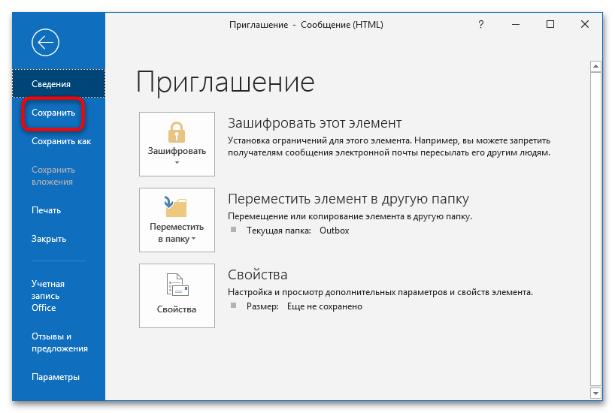Open Help via the question mark icon
The height and width of the screenshot is (413, 615).
481,25
